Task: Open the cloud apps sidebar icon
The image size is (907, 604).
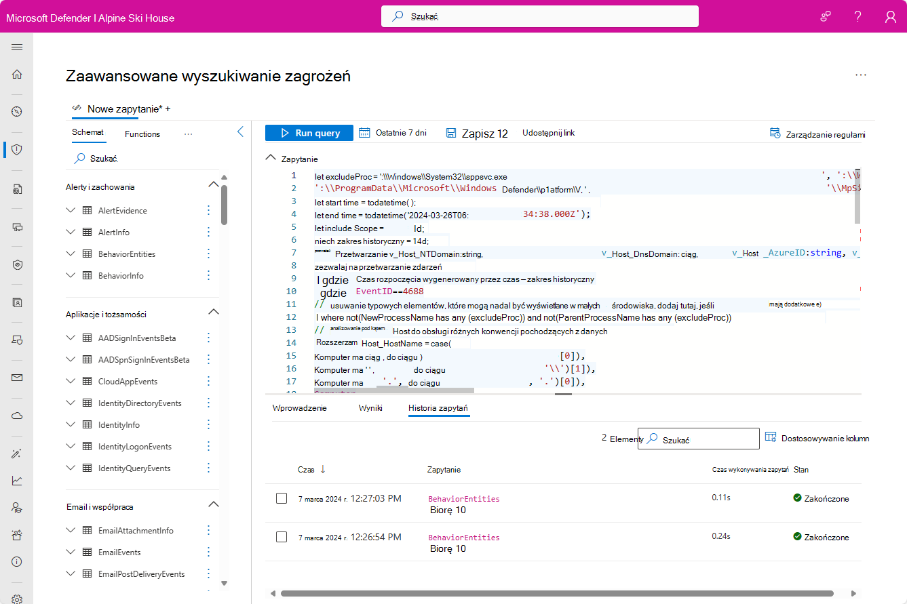Action: pyautogui.click(x=17, y=416)
